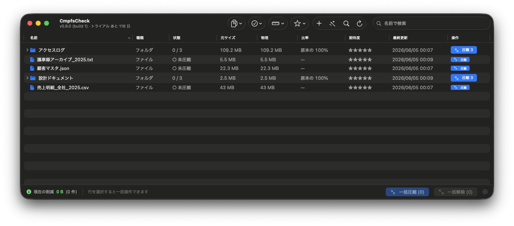Sort by the 状態 column header

177,38
